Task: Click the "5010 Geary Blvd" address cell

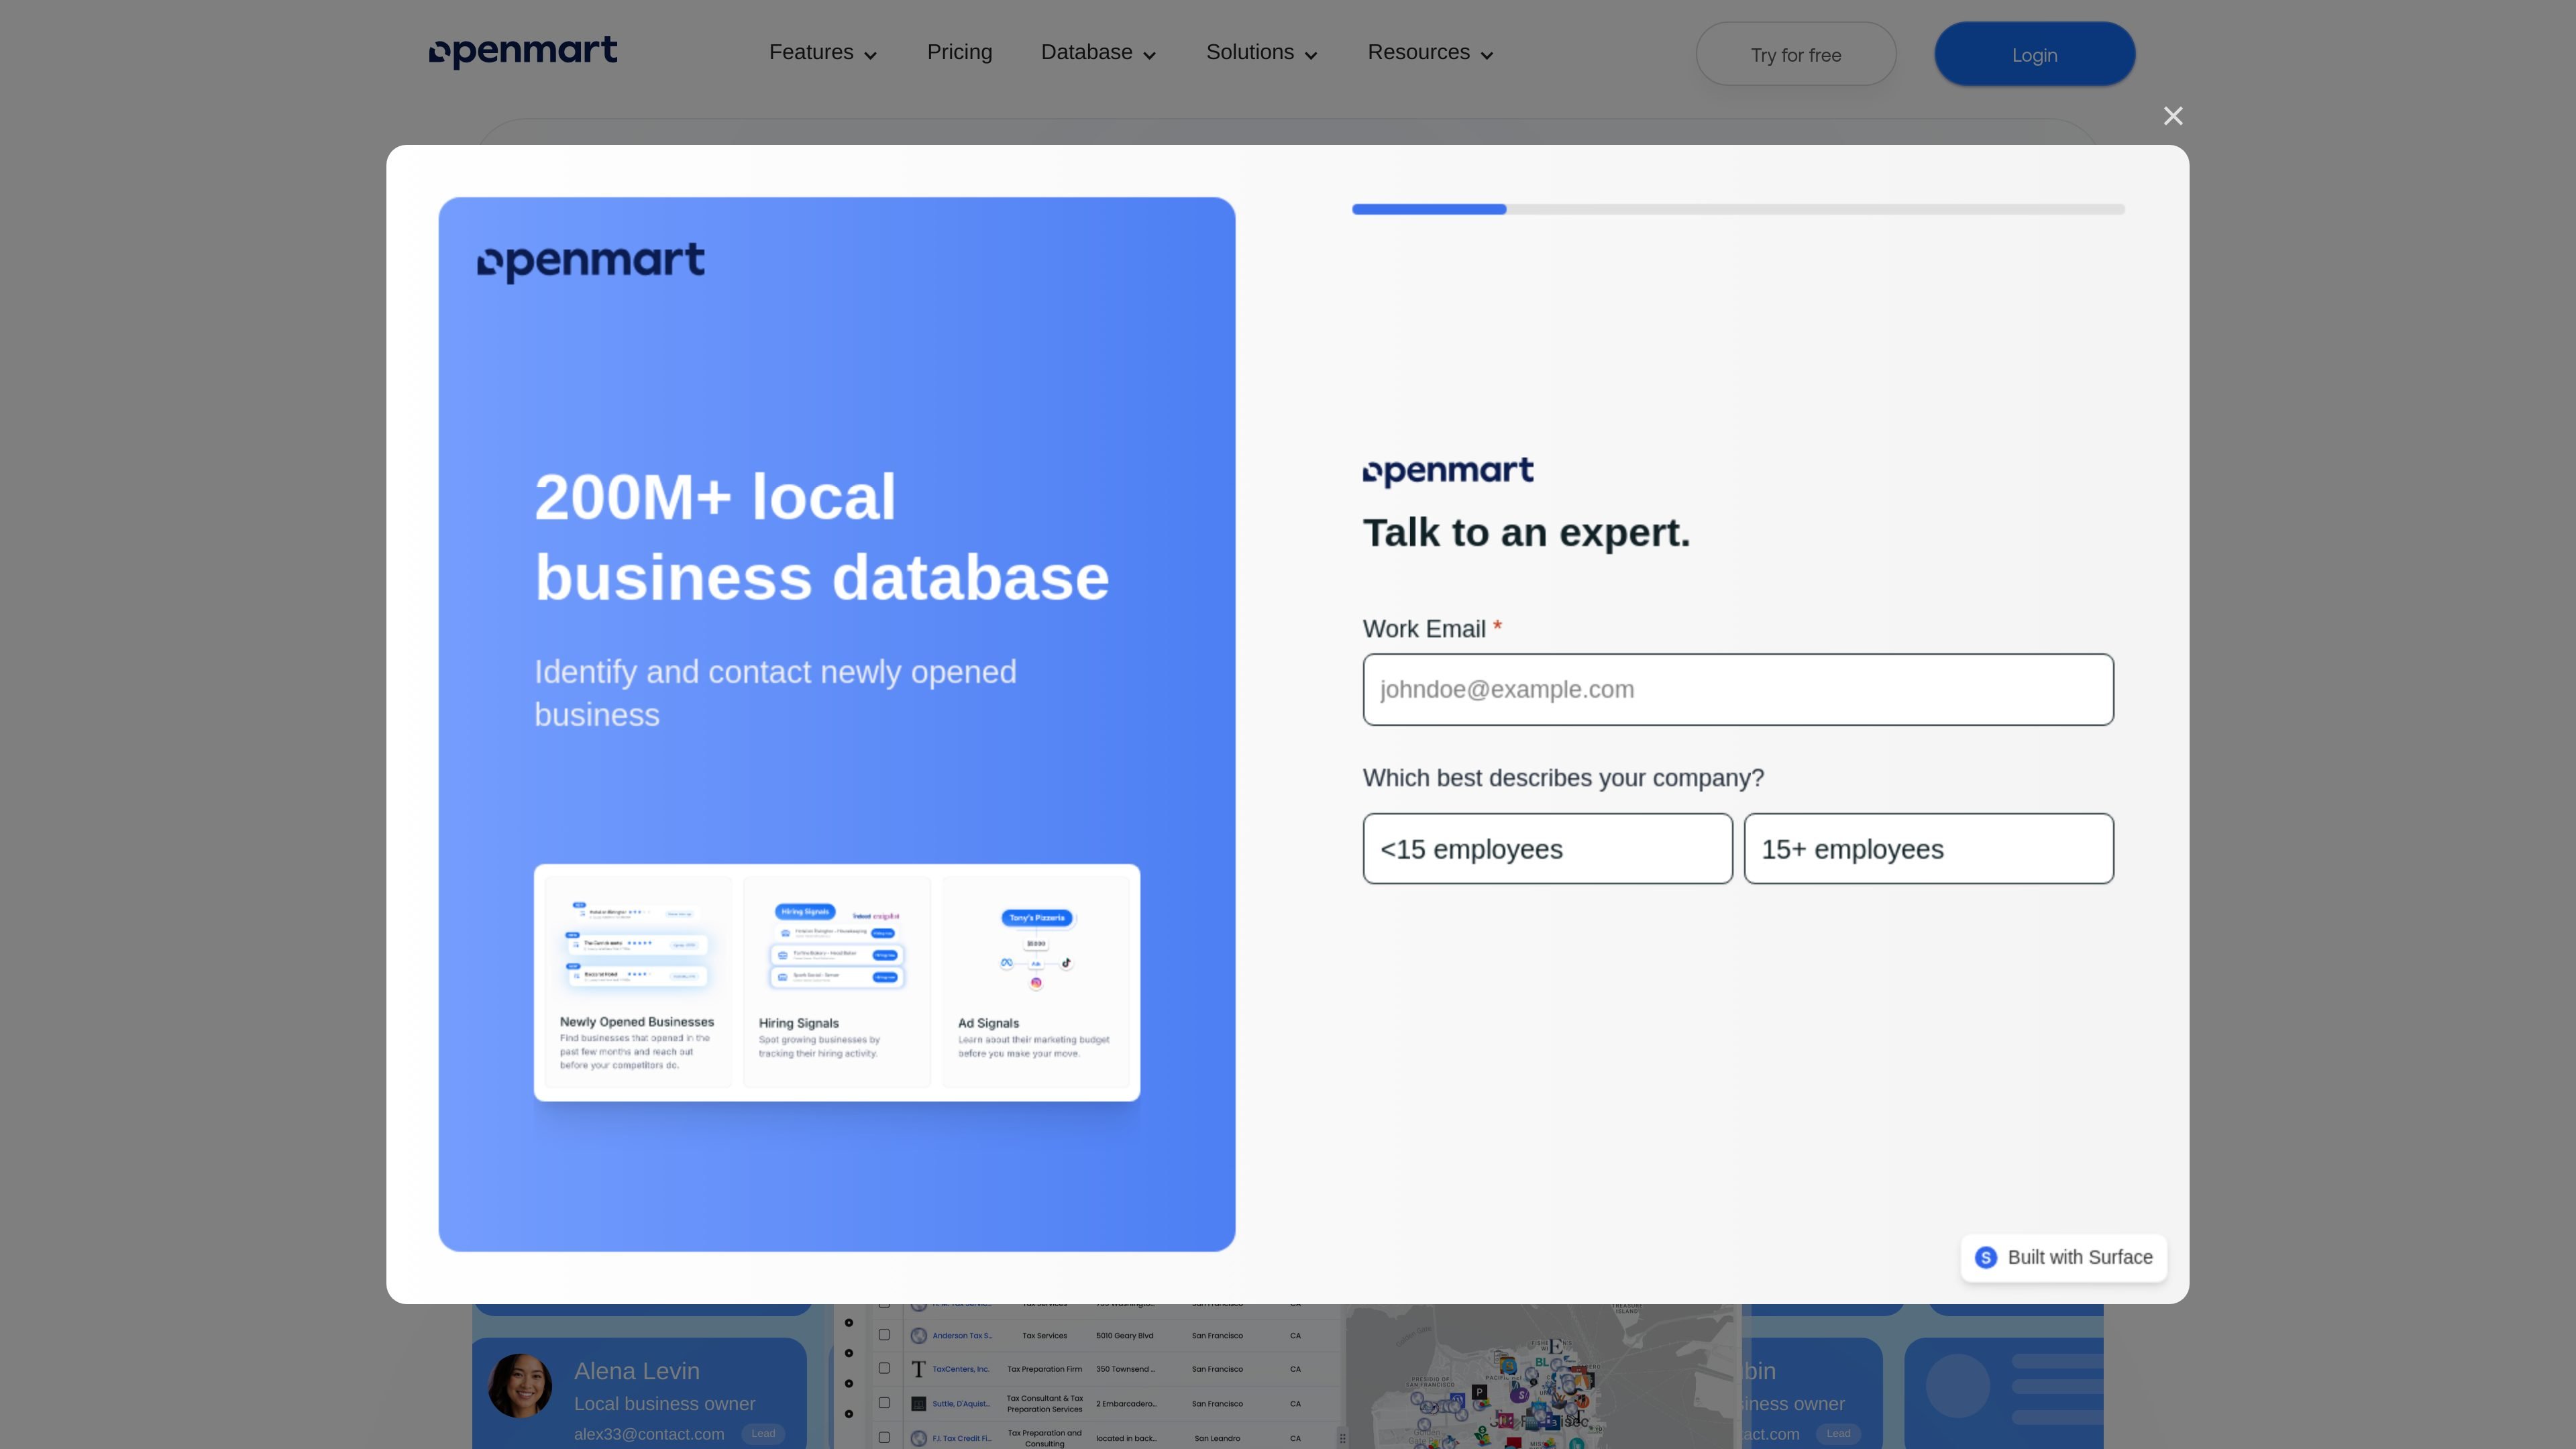Action: [1124, 1336]
